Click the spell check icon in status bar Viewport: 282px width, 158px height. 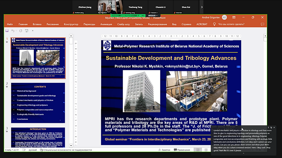(24, 150)
